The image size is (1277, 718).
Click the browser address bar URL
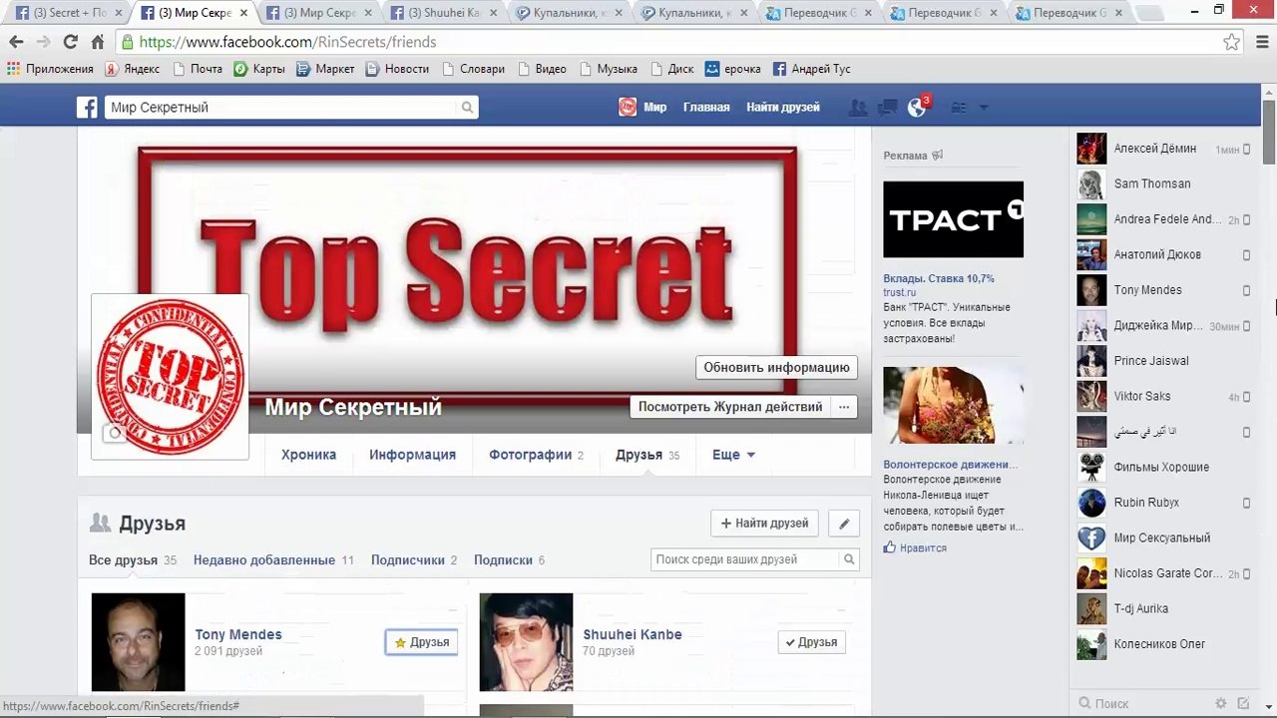coord(287,42)
